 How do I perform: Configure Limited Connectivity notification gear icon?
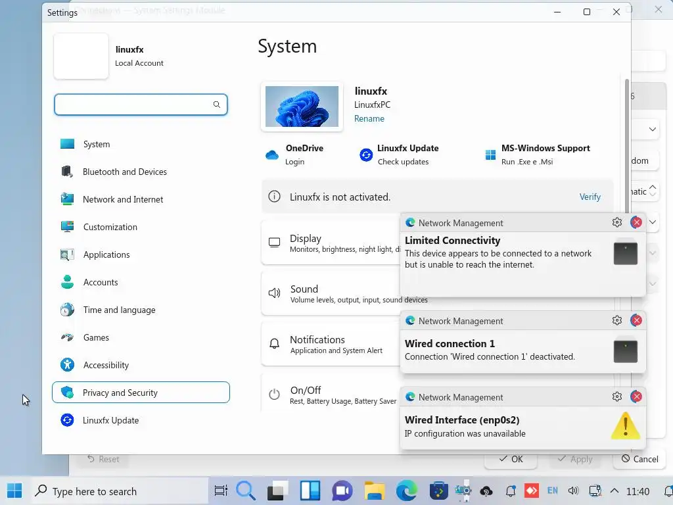(616, 222)
